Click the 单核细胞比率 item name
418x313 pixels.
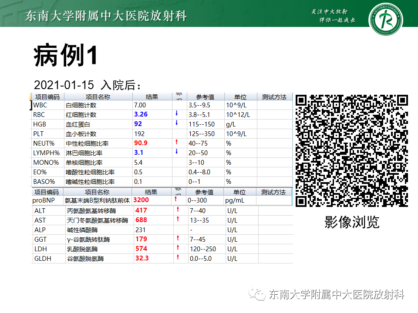point(84,163)
